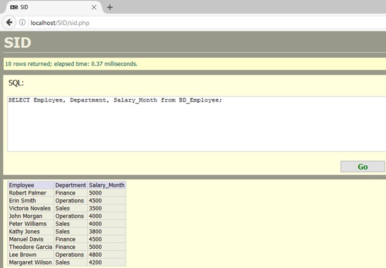Select the Erin Smith cell

31,201
